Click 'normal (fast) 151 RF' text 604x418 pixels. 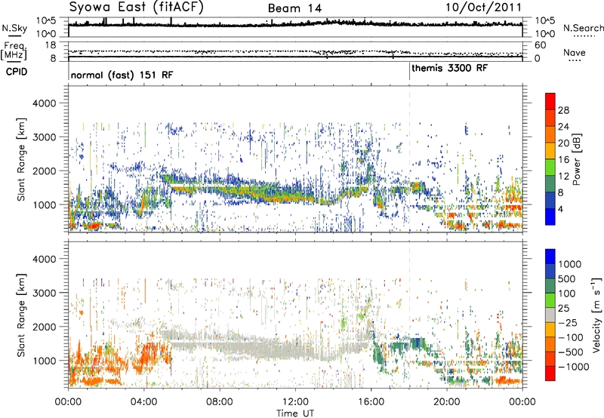(122, 75)
